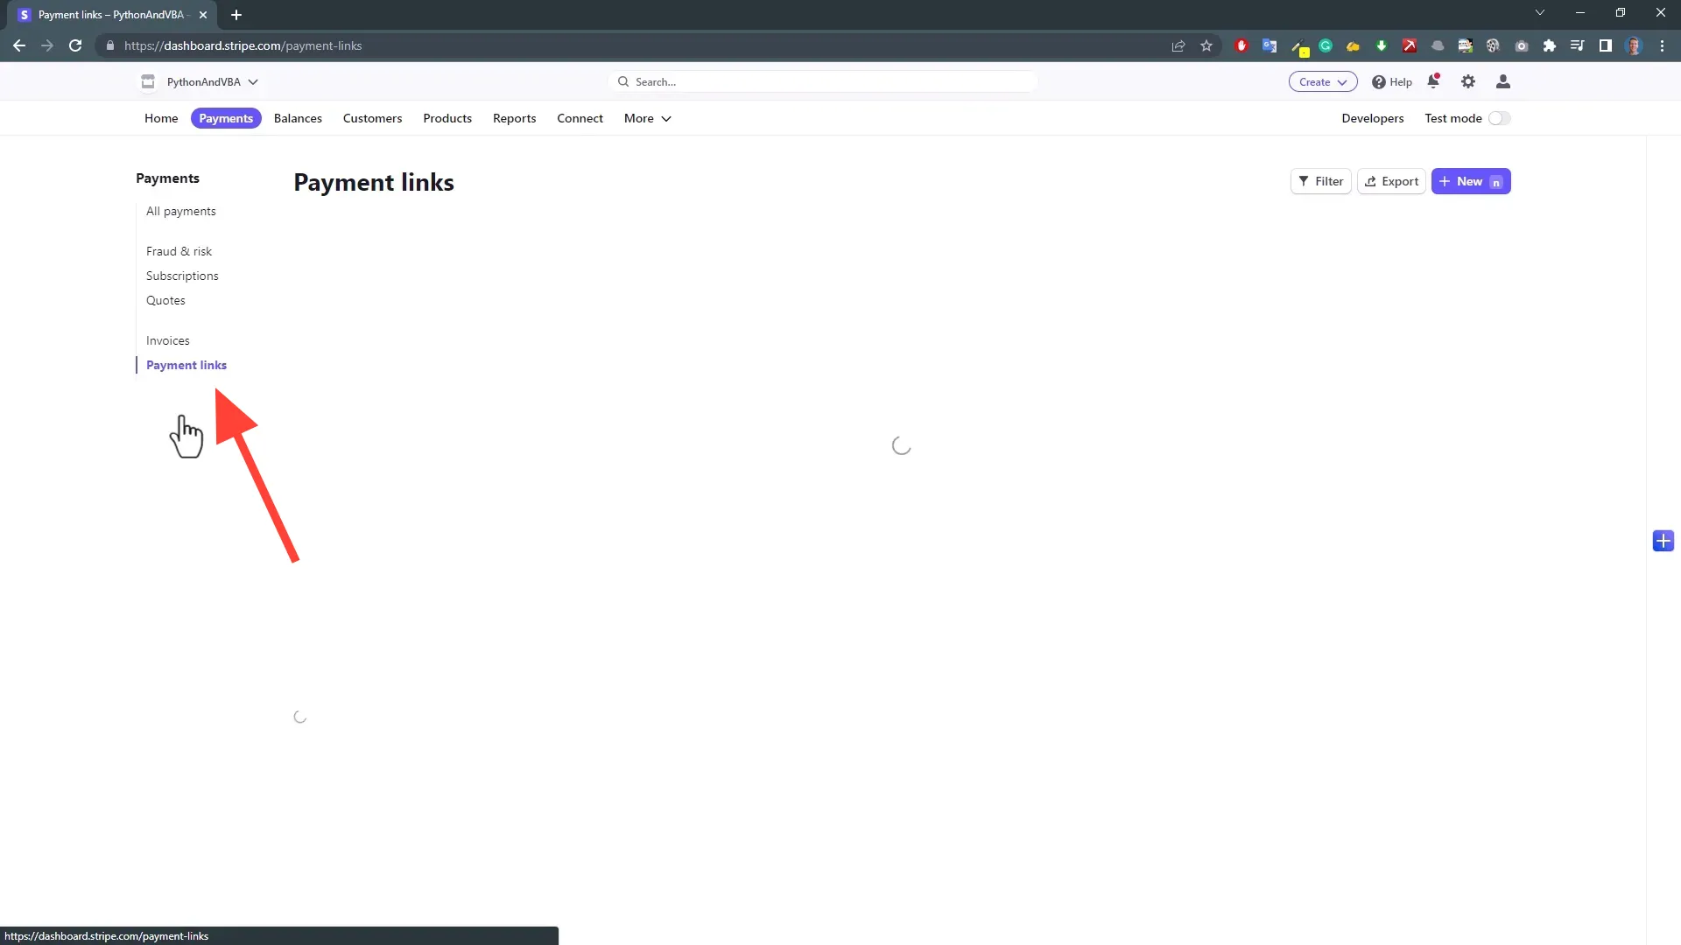Open the Stripe profile account icon
This screenshot has width=1681, height=945.
pyautogui.click(x=1502, y=81)
